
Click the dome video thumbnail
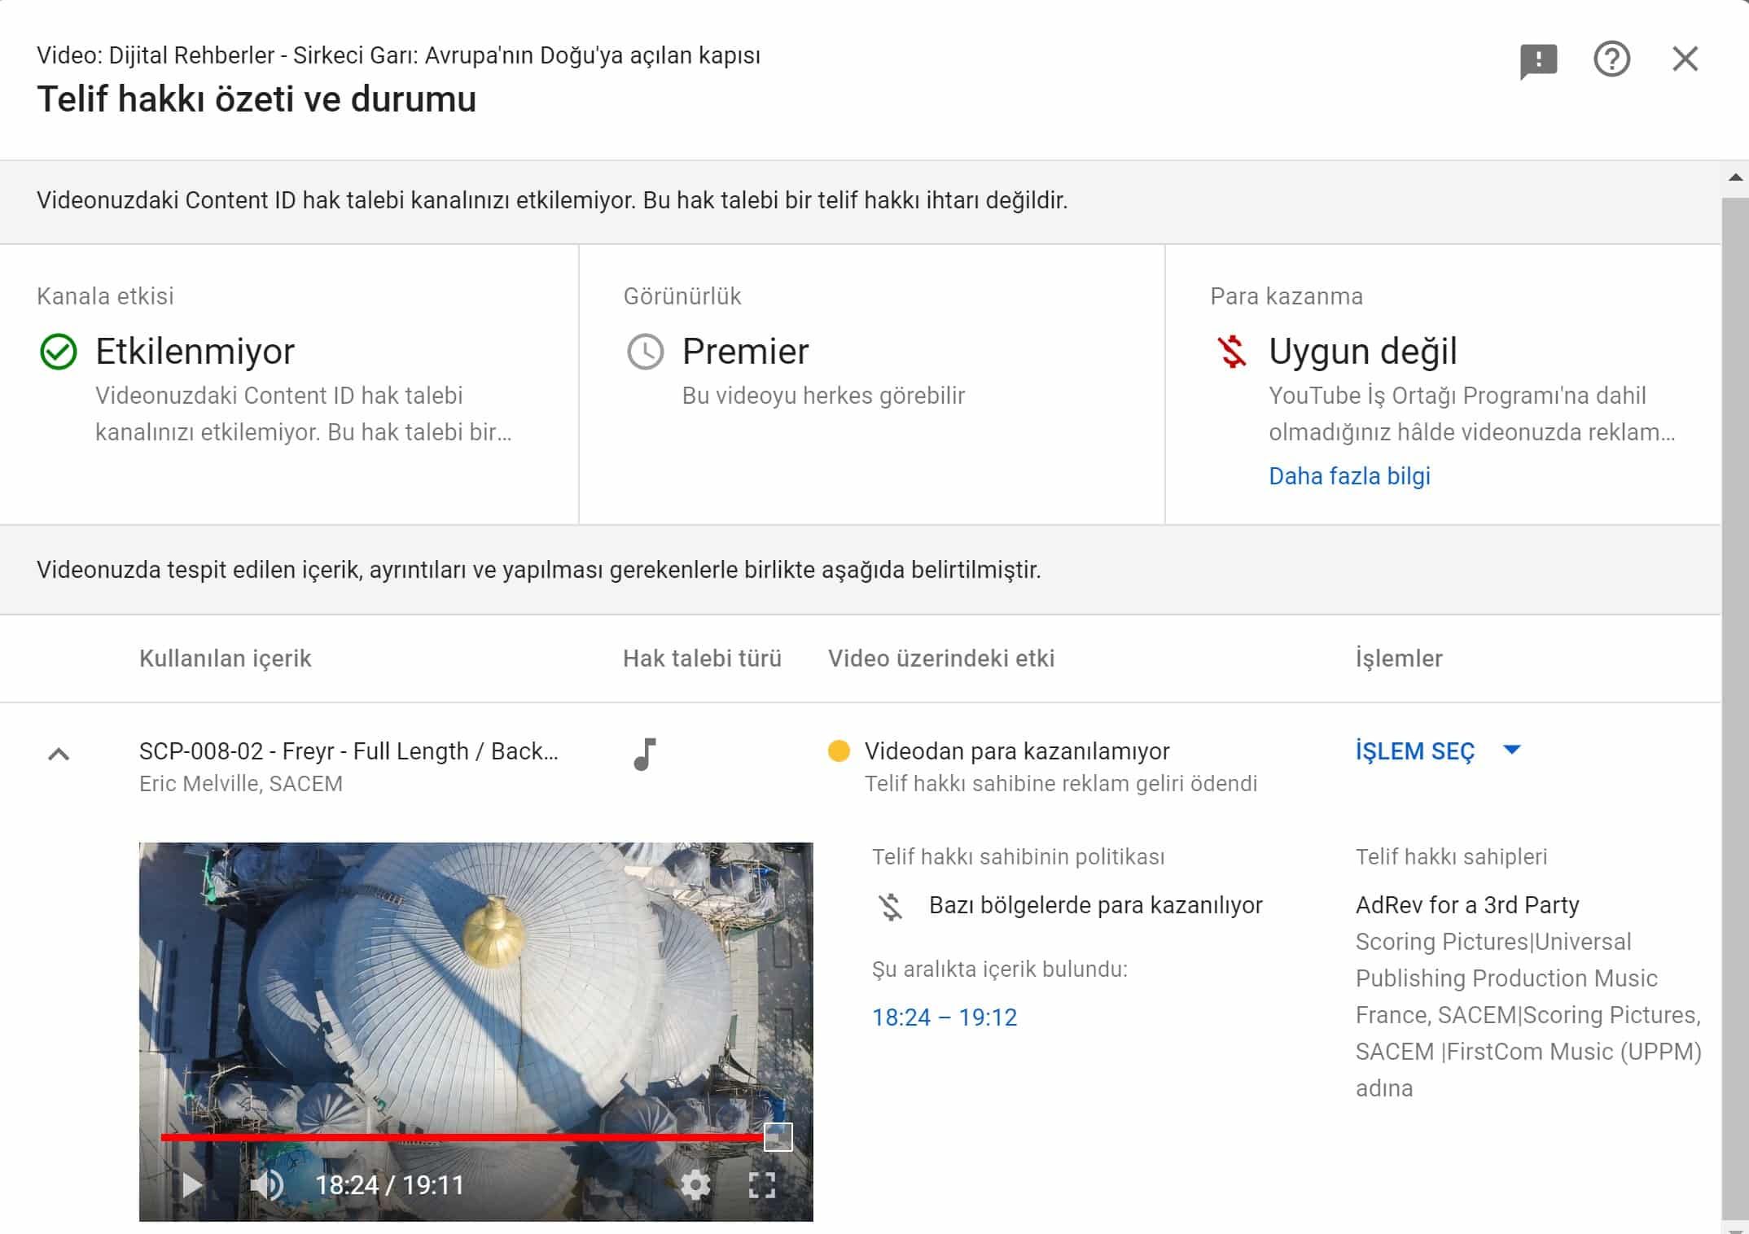click(476, 977)
